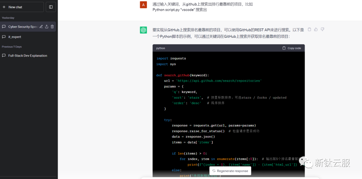Click the 'data = response.json()' line
362x179 pixels.
(193, 137)
